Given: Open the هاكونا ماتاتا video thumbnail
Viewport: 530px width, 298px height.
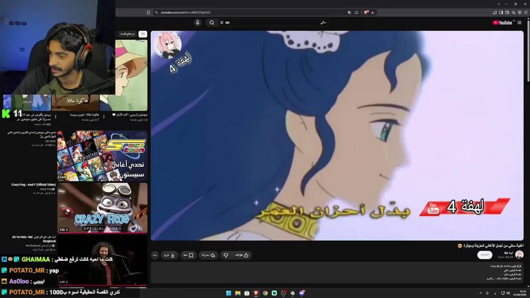Looking at the screenshot, I should [75, 102].
